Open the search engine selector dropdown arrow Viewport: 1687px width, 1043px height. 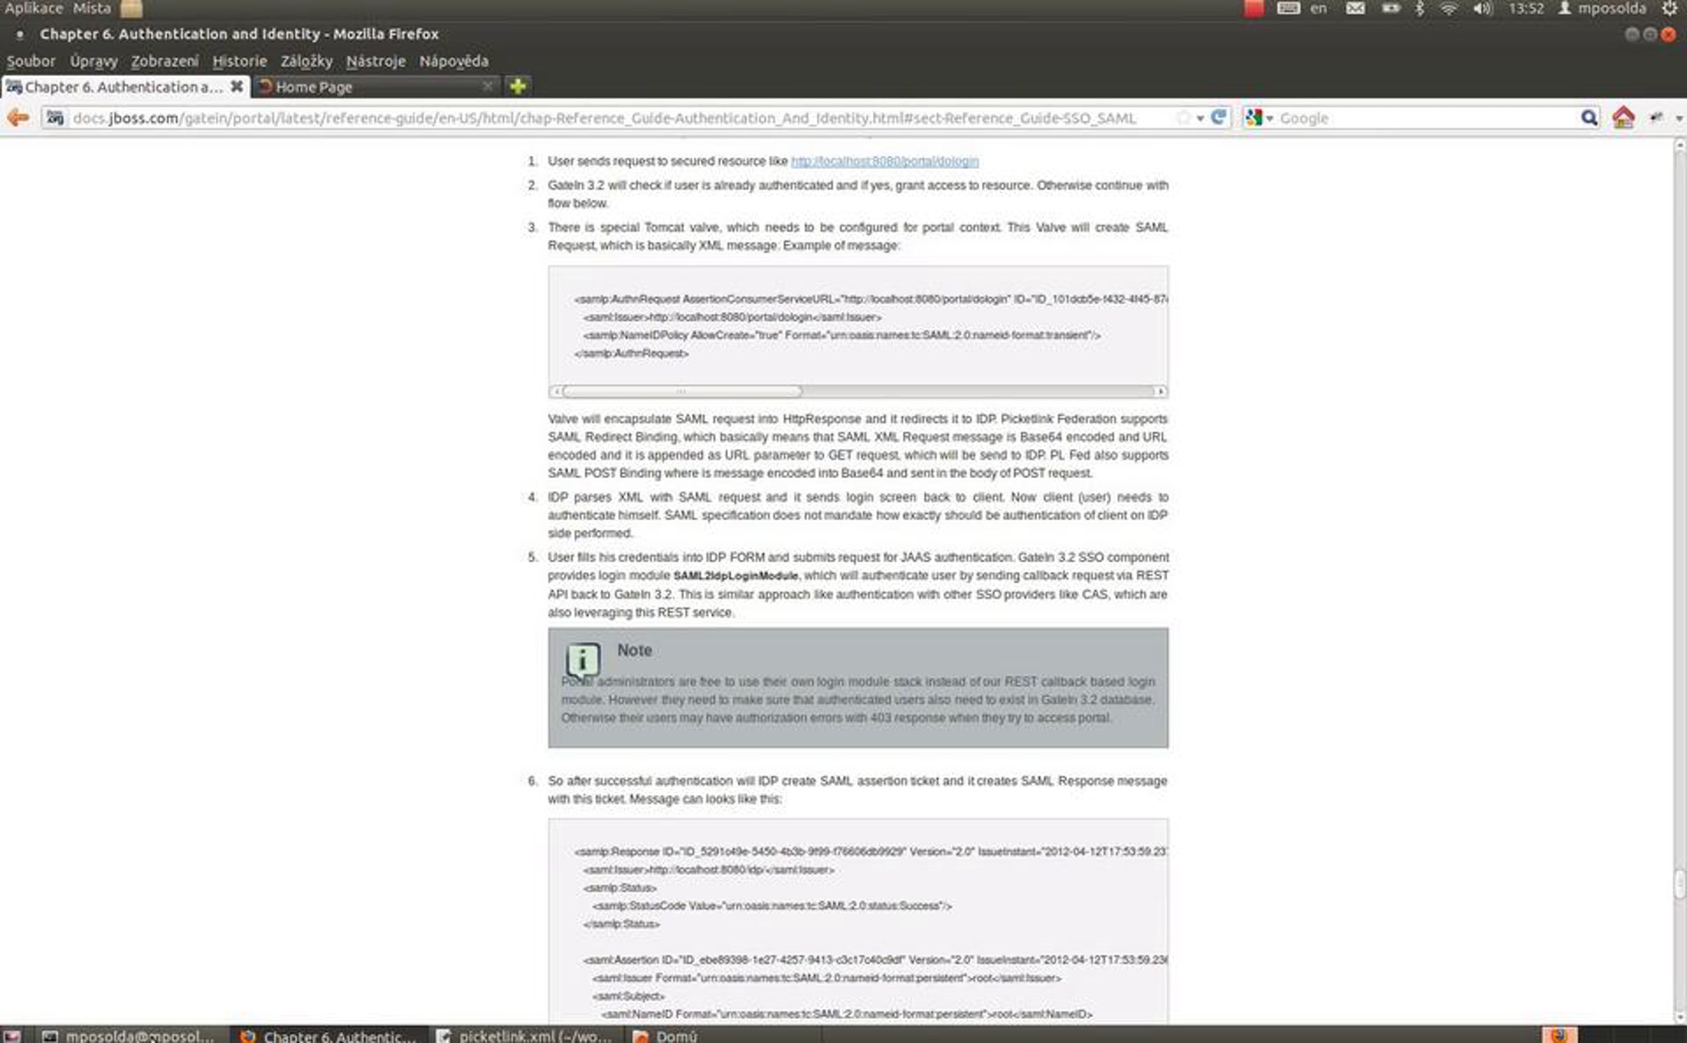tap(1269, 119)
